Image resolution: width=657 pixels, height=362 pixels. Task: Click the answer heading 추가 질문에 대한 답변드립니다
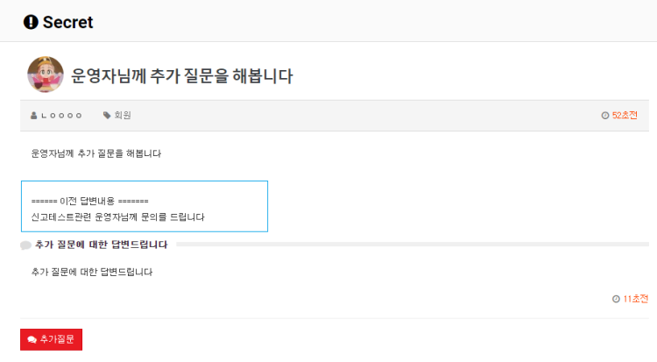click(101, 245)
